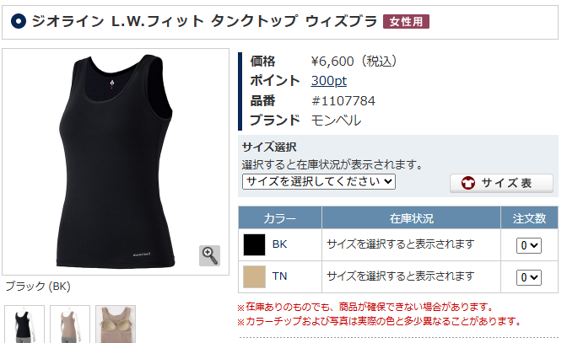View the black tank top mannequin thumbnail
Viewport: 567px width, 343px height.
(x=24, y=324)
